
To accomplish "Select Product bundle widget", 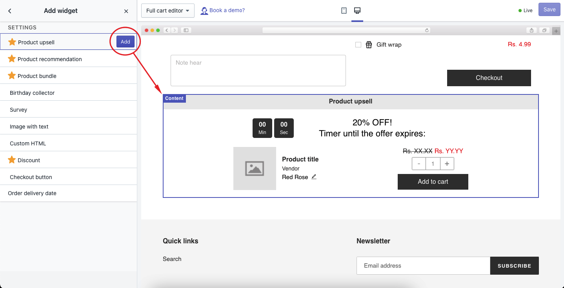I will [x=69, y=76].
